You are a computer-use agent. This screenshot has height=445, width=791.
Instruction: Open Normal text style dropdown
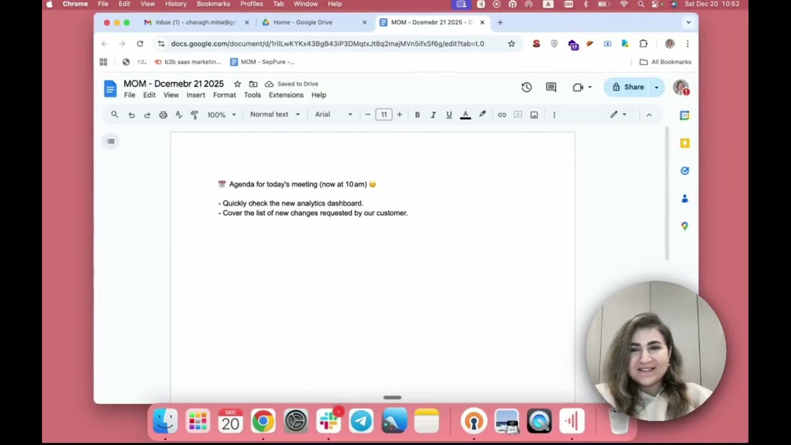pos(275,114)
